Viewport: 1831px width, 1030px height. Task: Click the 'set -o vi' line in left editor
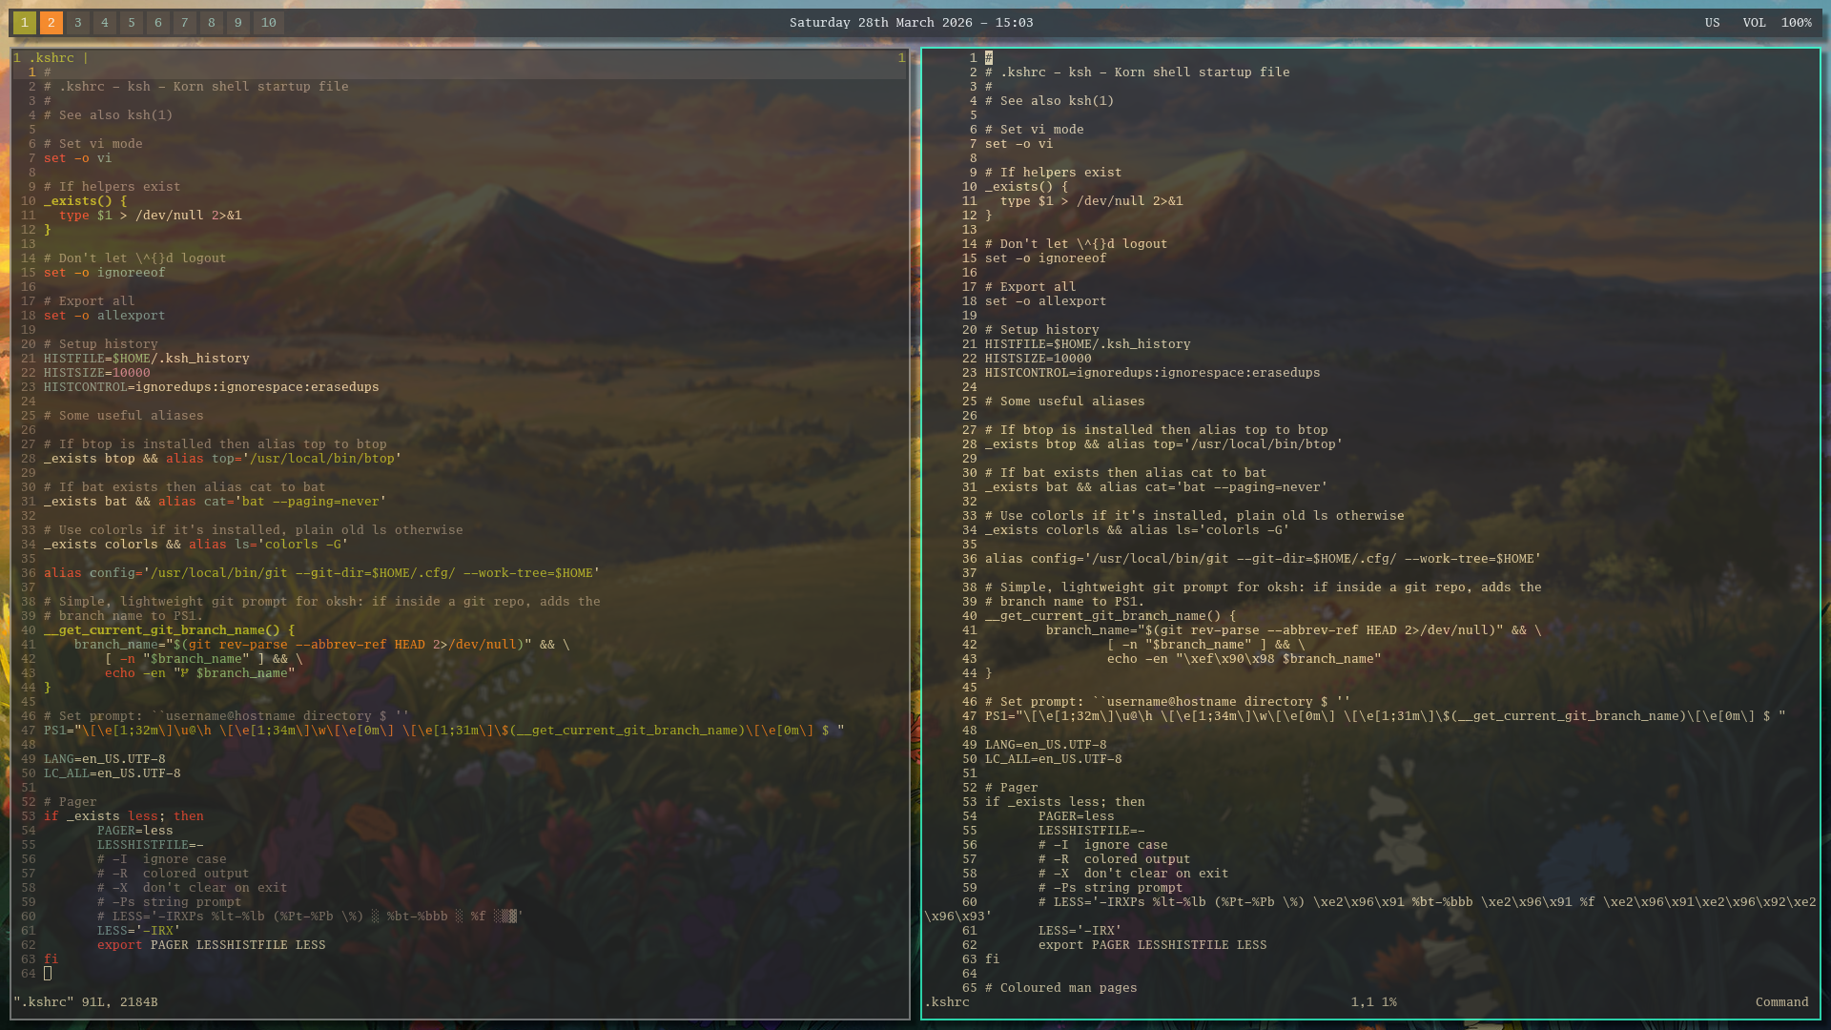click(x=77, y=158)
